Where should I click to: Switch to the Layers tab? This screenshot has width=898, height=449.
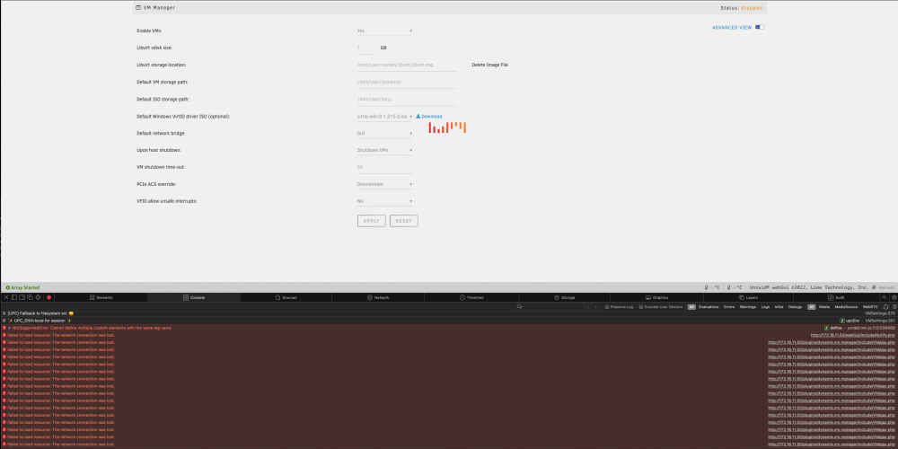click(748, 298)
